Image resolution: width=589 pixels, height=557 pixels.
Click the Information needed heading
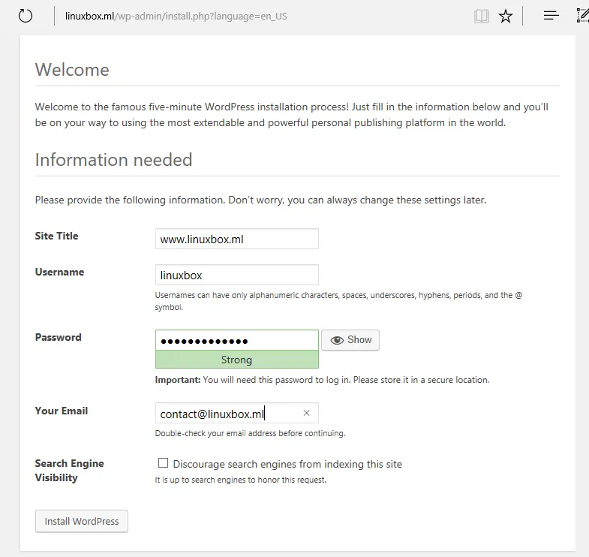point(113,160)
